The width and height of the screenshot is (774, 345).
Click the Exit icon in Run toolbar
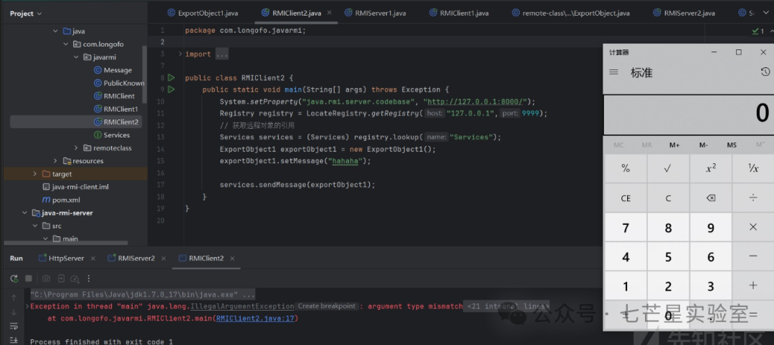click(x=61, y=278)
